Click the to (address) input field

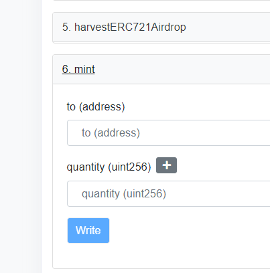(x=169, y=132)
